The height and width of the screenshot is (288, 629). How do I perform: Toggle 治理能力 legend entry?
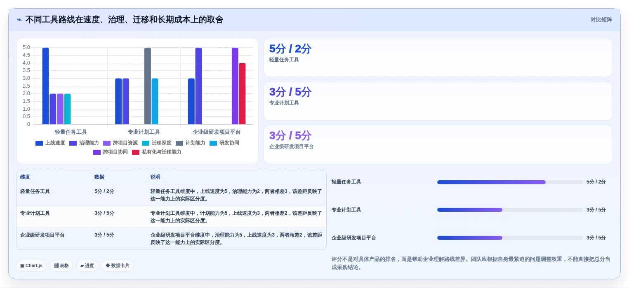[x=84, y=143]
